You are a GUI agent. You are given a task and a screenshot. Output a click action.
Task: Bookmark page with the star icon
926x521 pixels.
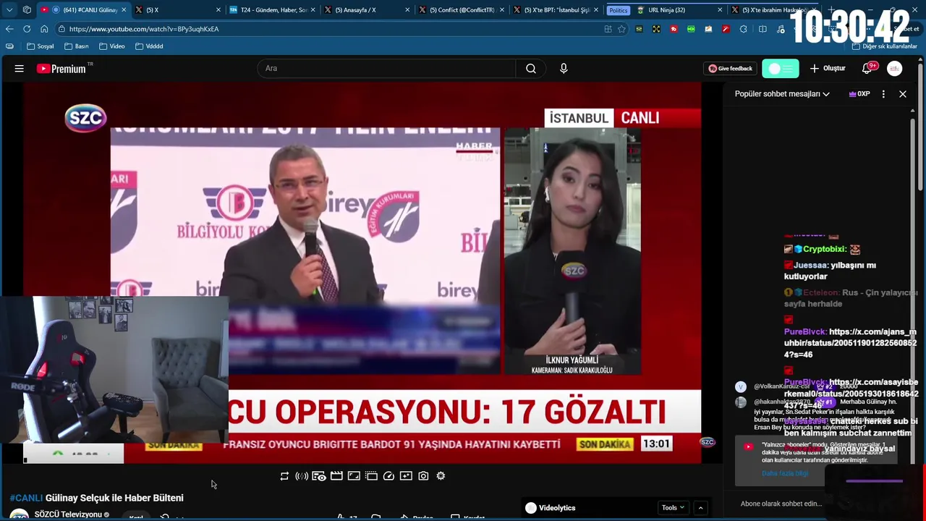pyautogui.click(x=621, y=29)
